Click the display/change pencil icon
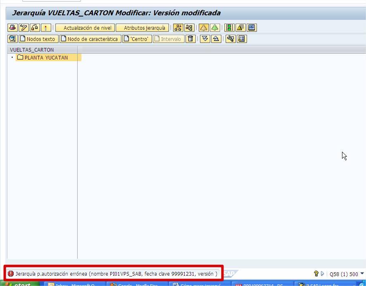 24,28
